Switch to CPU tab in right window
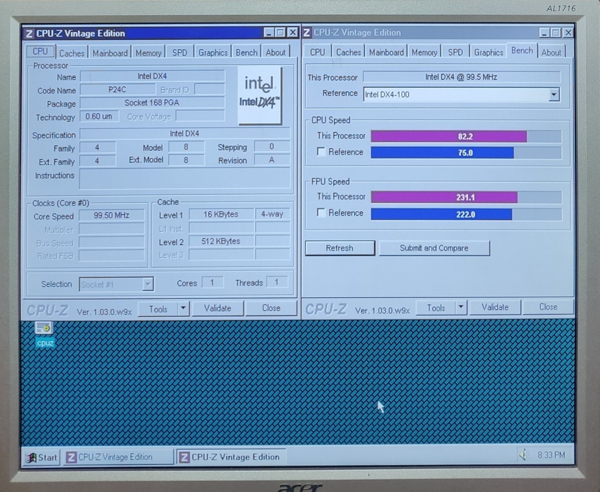 (x=317, y=52)
